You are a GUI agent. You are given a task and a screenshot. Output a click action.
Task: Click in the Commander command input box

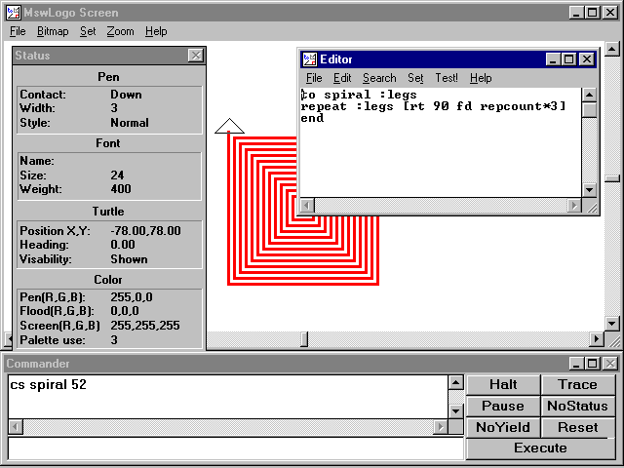235,448
